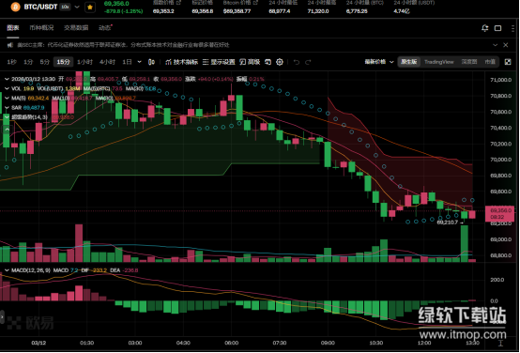The height and width of the screenshot is (353, 520).
Task: Click the undo arrow in chart toolbar
Action: coord(297,62)
